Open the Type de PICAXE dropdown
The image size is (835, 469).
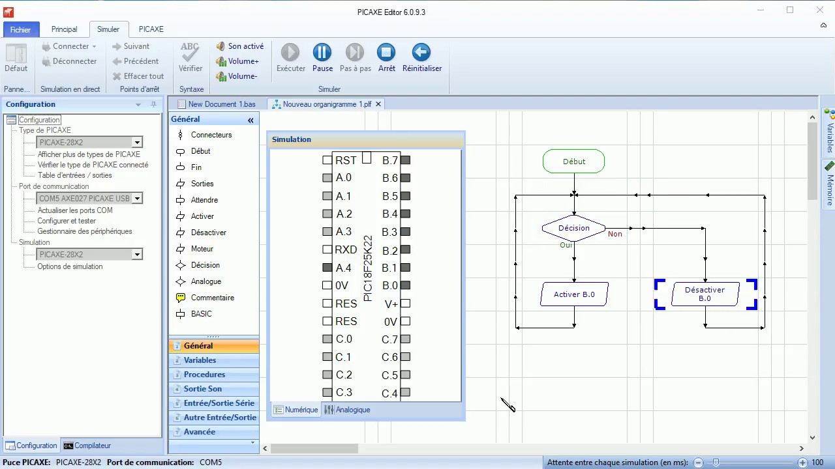pos(137,142)
